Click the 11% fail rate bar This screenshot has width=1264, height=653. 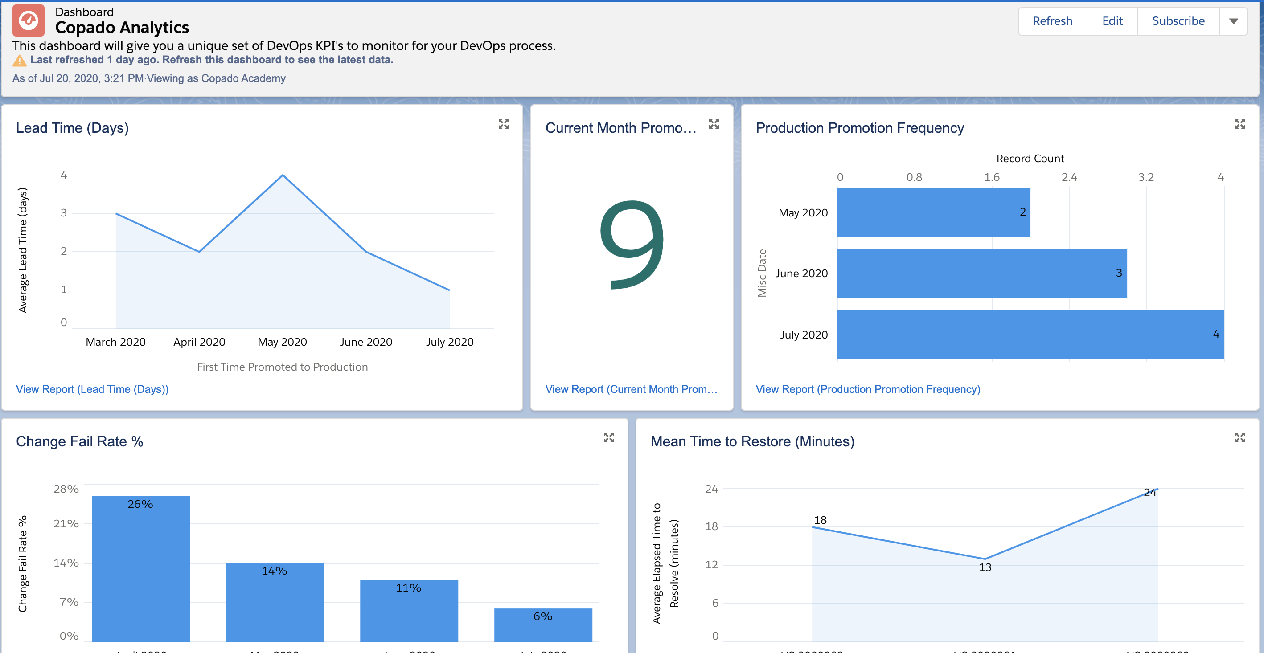coord(409,611)
